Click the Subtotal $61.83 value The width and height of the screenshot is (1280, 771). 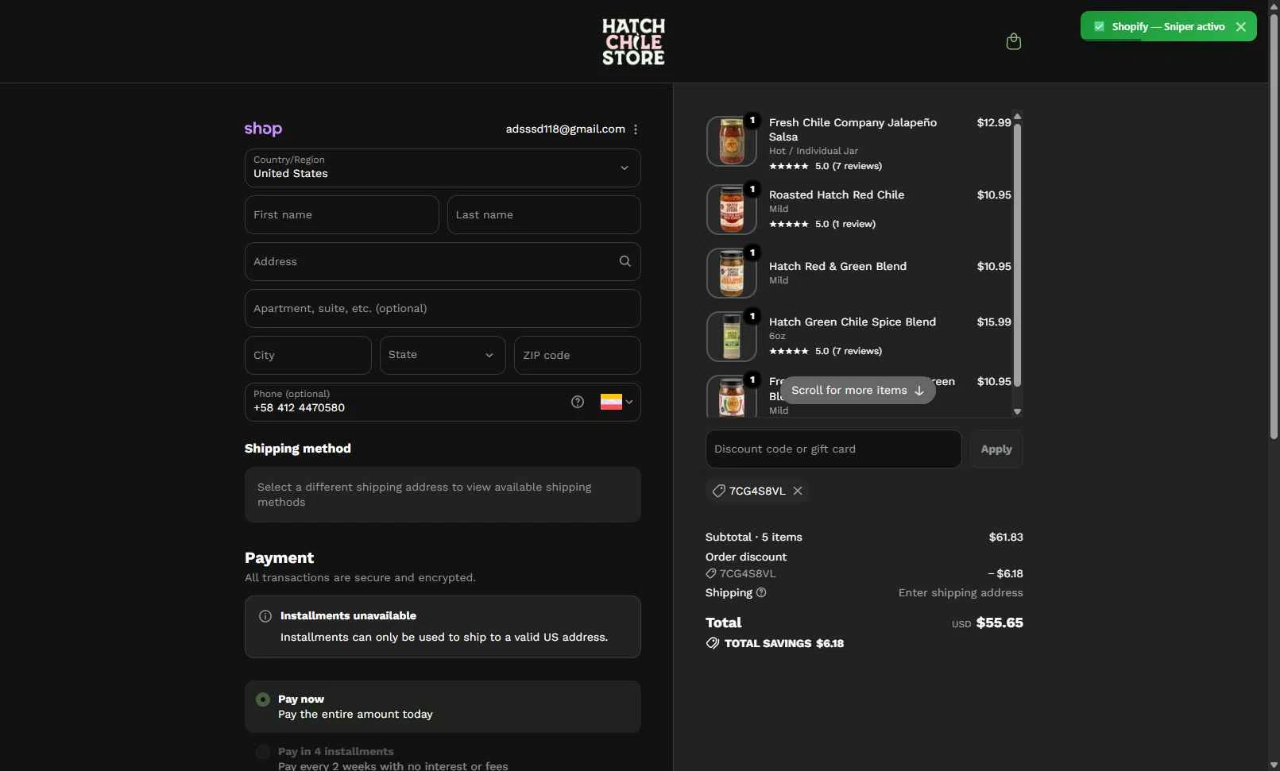(1006, 537)
